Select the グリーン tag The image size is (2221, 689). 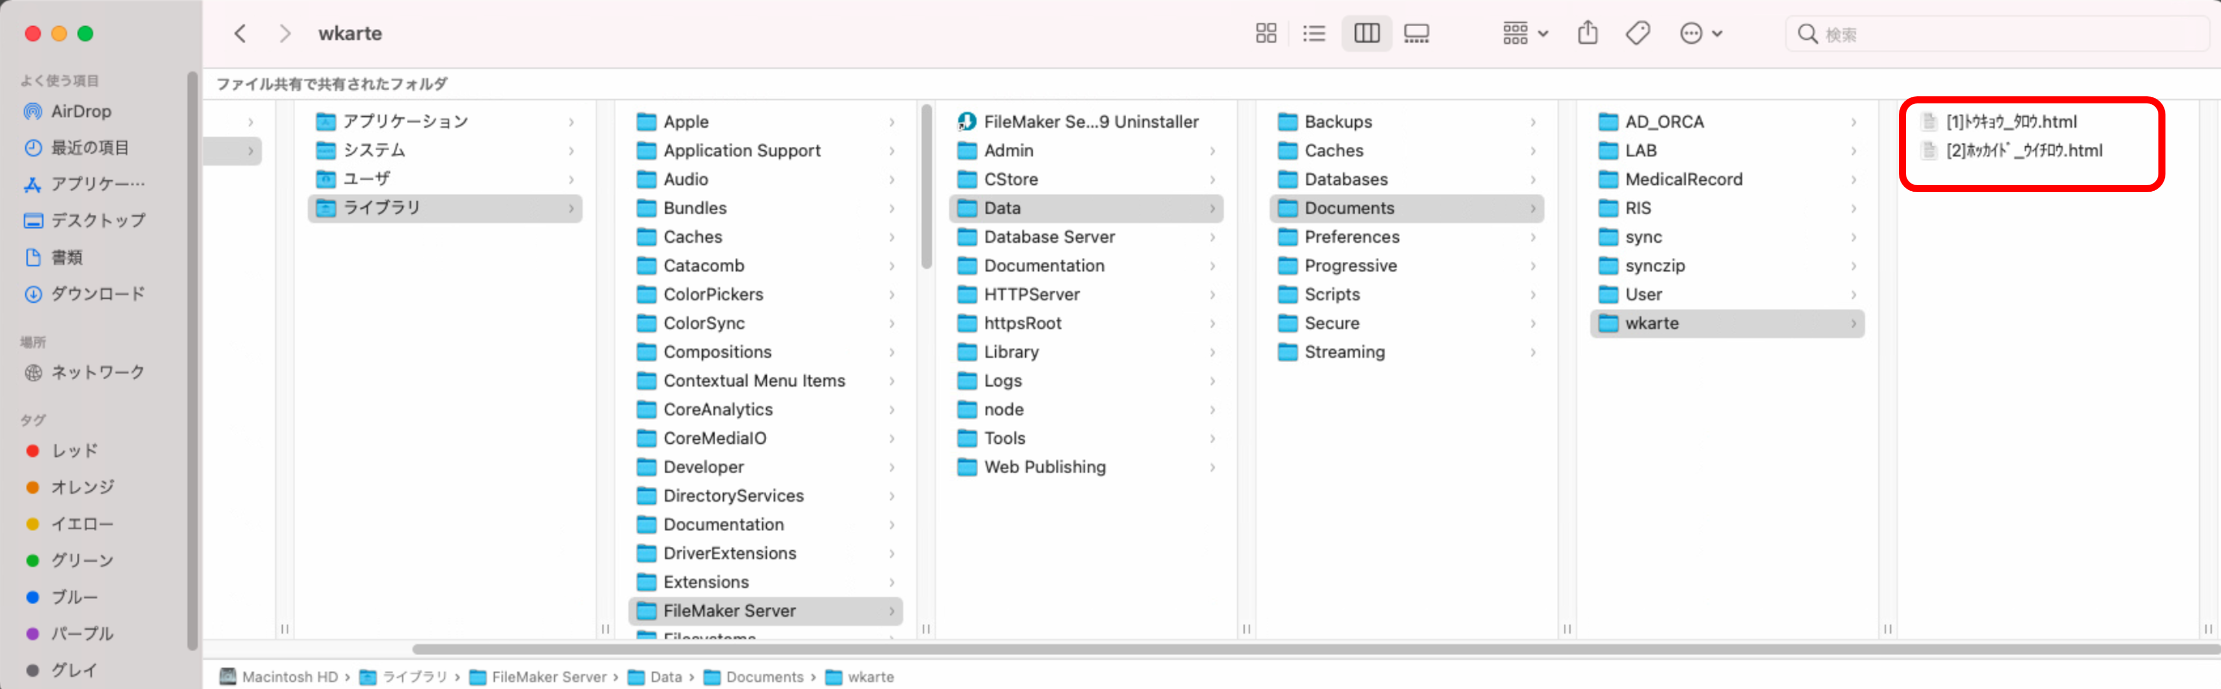click(82, 560)
